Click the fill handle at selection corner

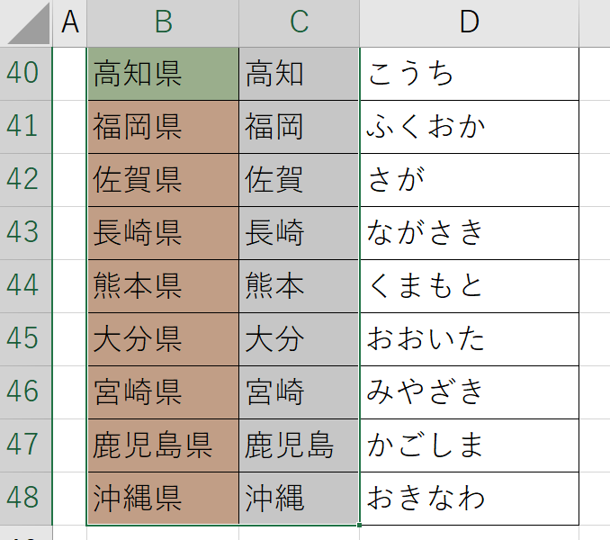pyautogui.click(x=359, y=526)
